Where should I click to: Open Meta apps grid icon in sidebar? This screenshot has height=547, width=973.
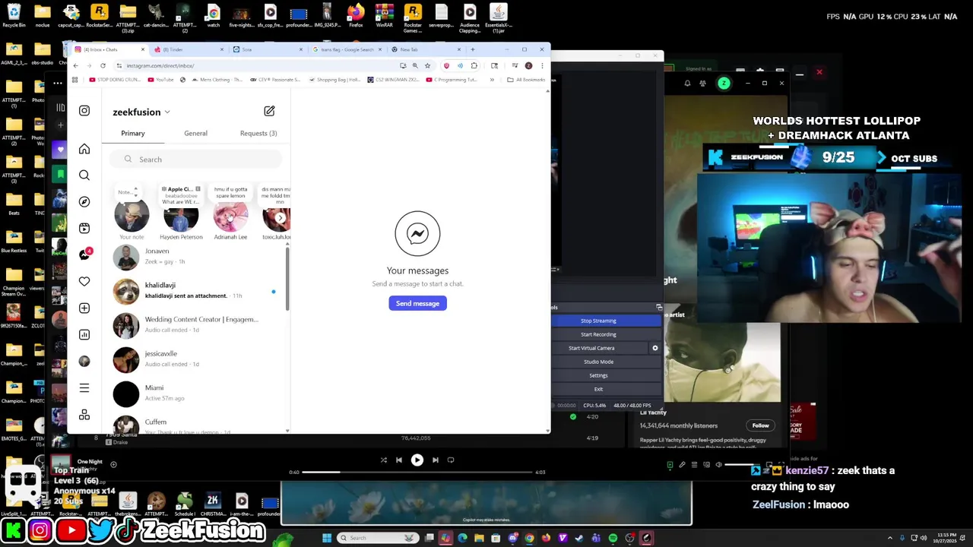tap(84, 415)
